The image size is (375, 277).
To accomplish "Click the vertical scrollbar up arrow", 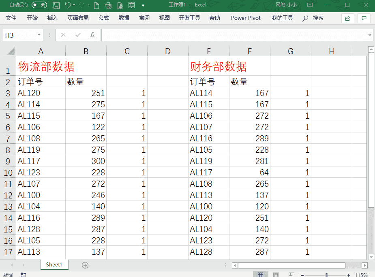I will tap(371, 49).
